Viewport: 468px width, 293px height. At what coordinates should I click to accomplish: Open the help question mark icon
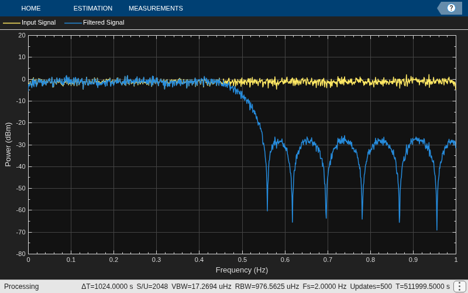tap(451, 8)
